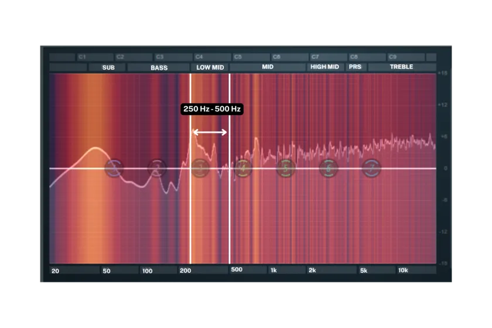Image resolution: width=492 pixels, height=328 pixels.
Task: Click the C1 note marker
Action: 82,57
